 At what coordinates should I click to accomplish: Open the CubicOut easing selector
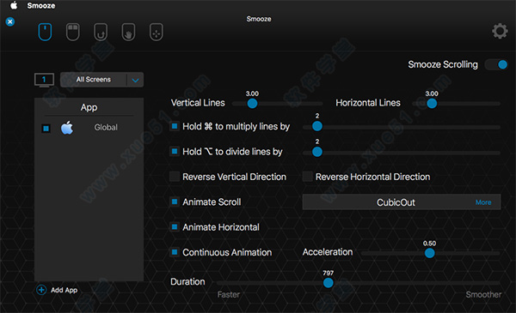402,202
